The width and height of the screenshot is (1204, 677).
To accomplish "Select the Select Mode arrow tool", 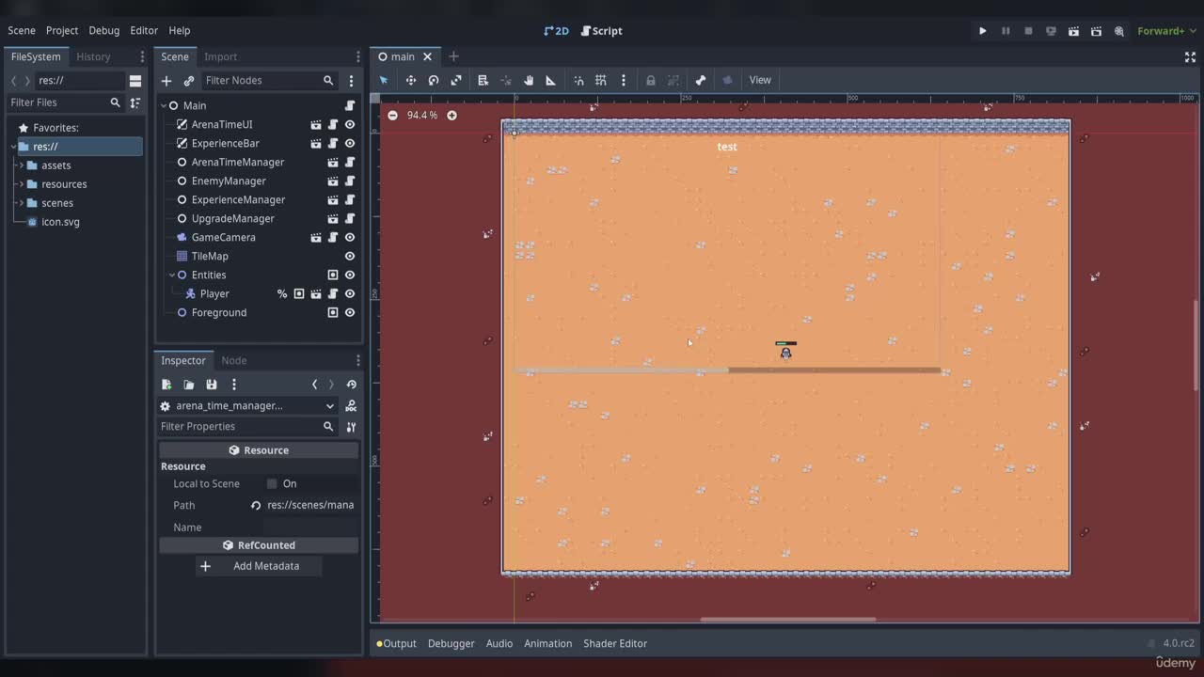I will [384, 80].
